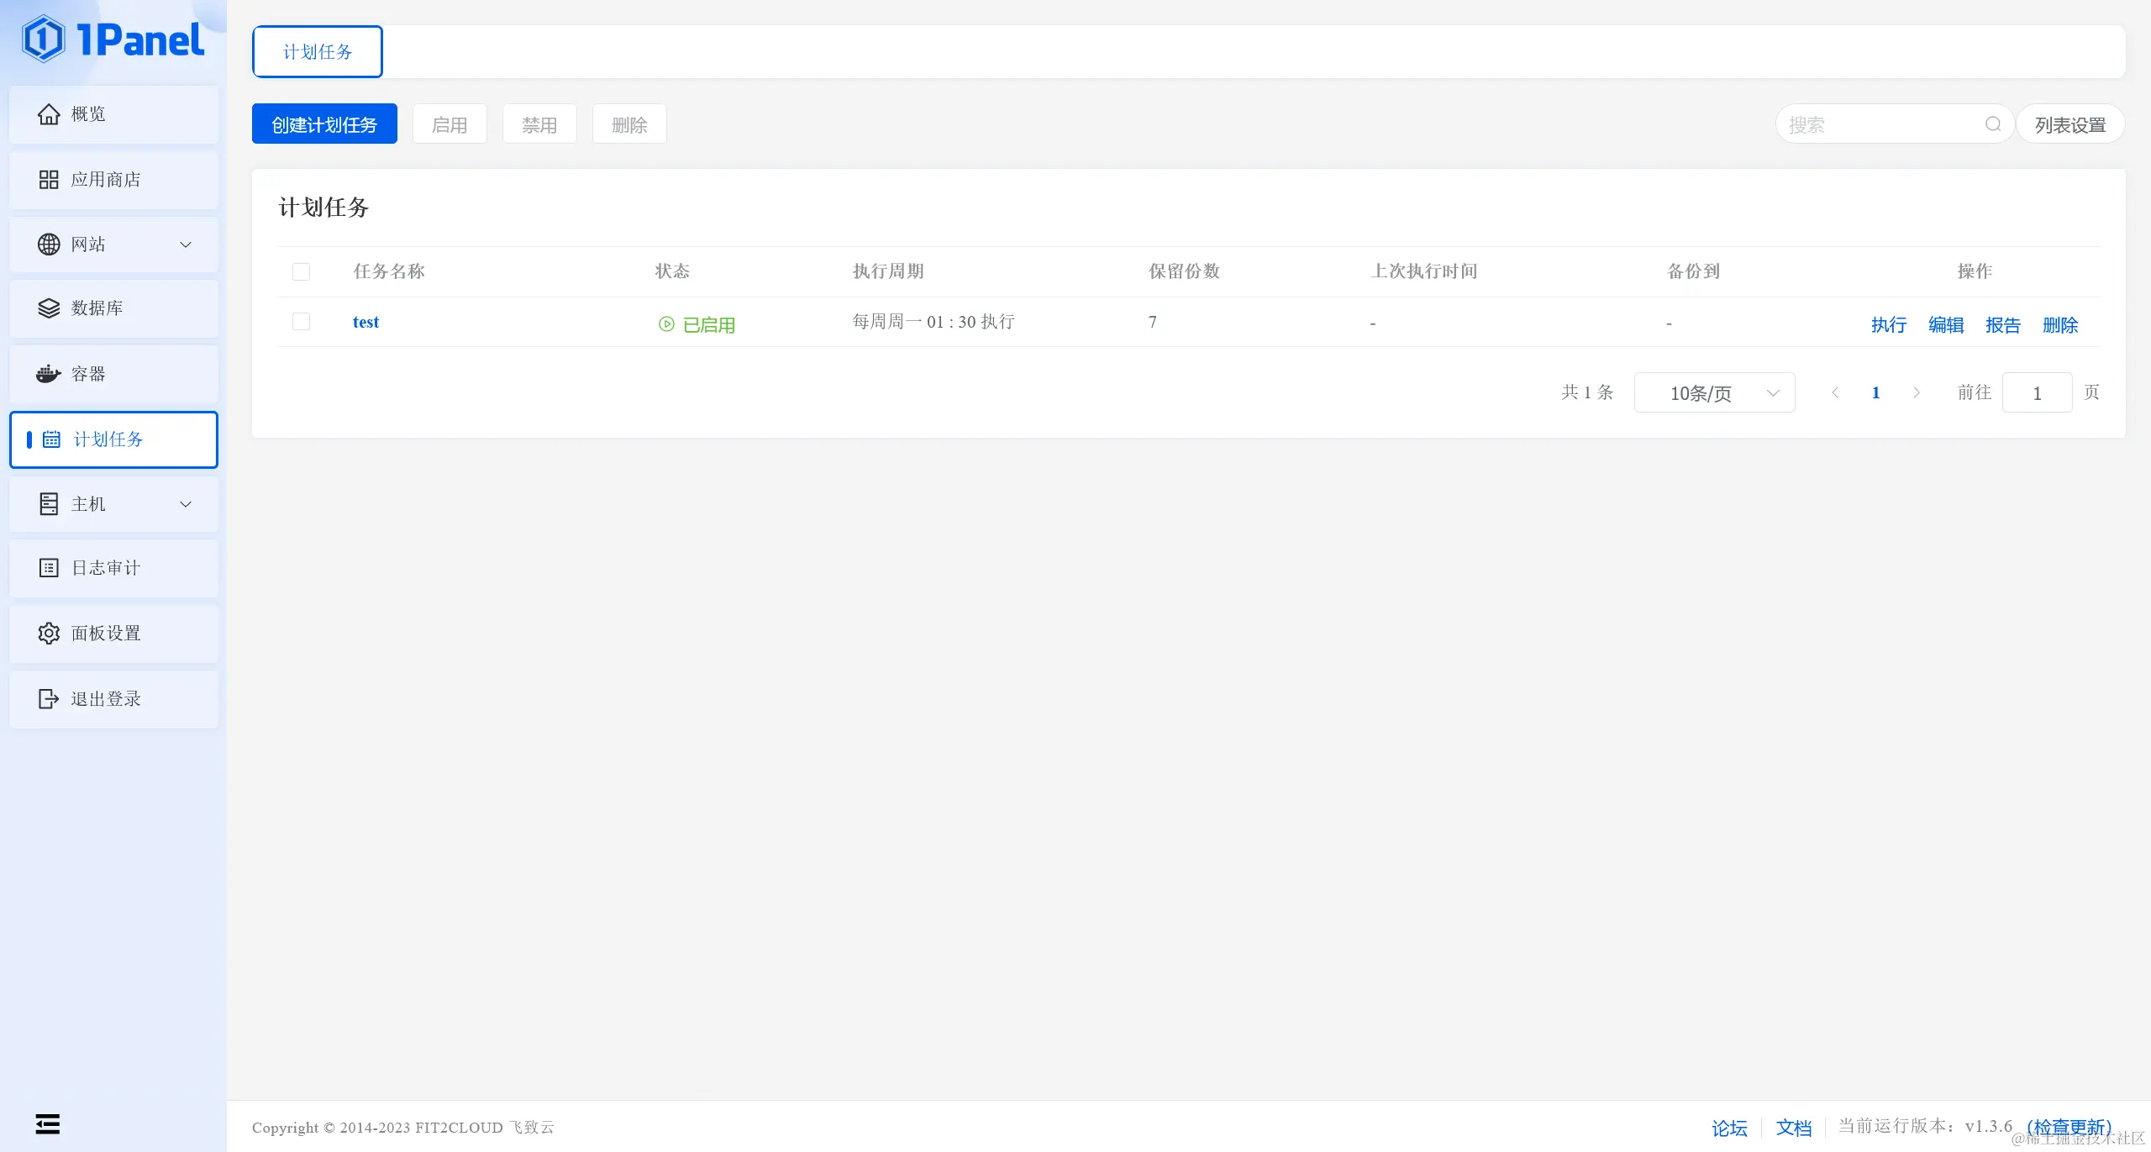Open 日志审计 in the sidebar
2151x1152 pixels.
tap(106, 568)
